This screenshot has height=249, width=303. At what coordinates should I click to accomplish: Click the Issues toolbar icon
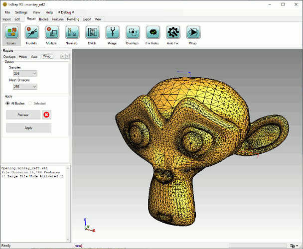[x=12, y=33]
